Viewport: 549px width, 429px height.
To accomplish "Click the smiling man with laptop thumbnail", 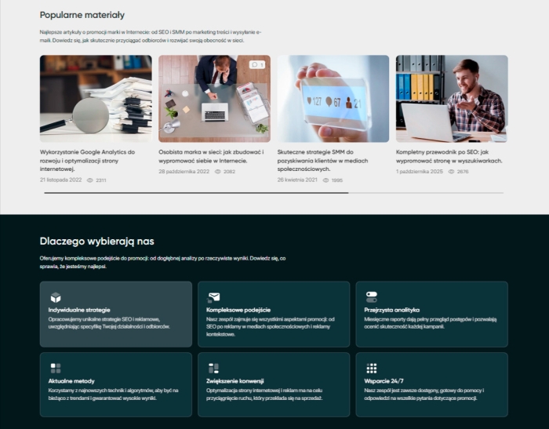I will 451,98.
